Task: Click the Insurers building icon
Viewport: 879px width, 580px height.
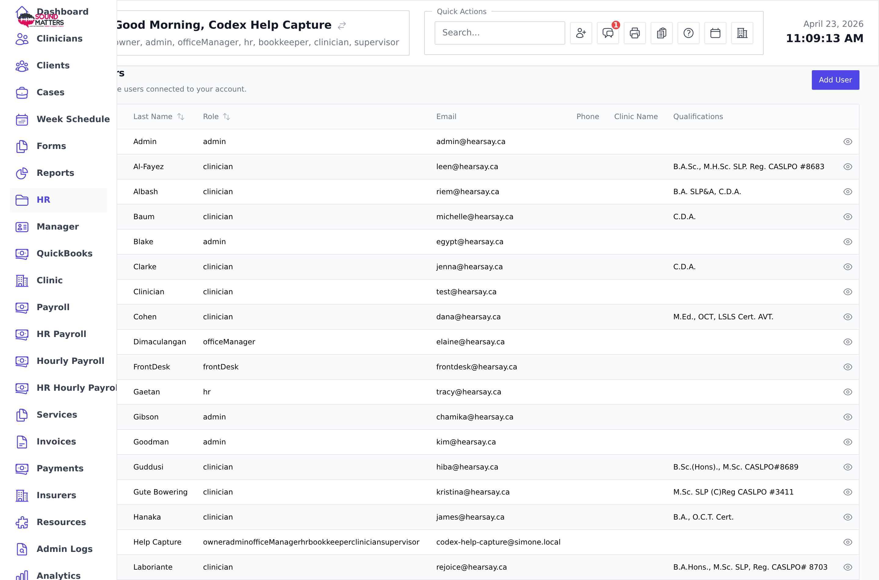Action: pos(22,496)
